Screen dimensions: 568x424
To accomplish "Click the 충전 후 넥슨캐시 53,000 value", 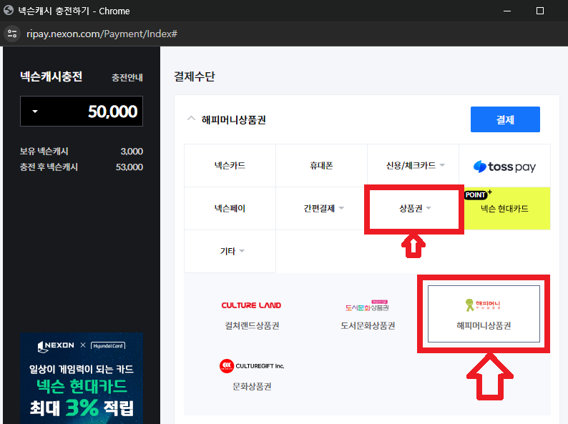I will 129,167.
